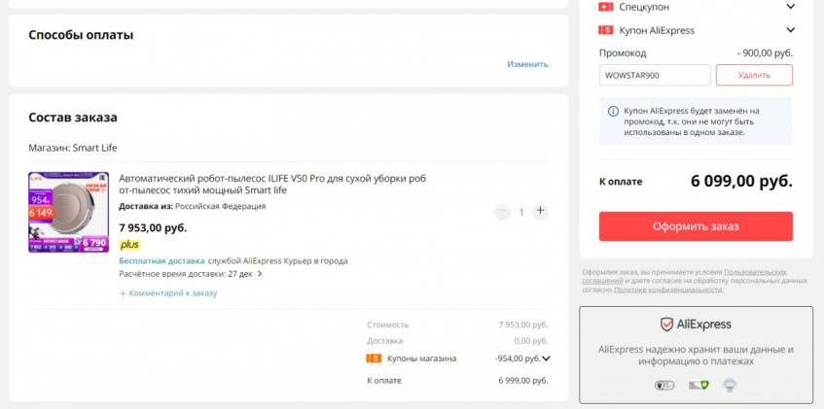Click the yellow plus badge
Screen dimensions: 824x409
point(129,245)
